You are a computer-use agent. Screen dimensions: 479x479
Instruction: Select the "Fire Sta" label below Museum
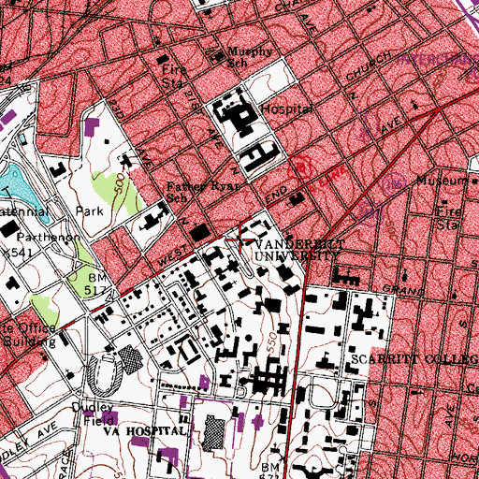(449, 218)
